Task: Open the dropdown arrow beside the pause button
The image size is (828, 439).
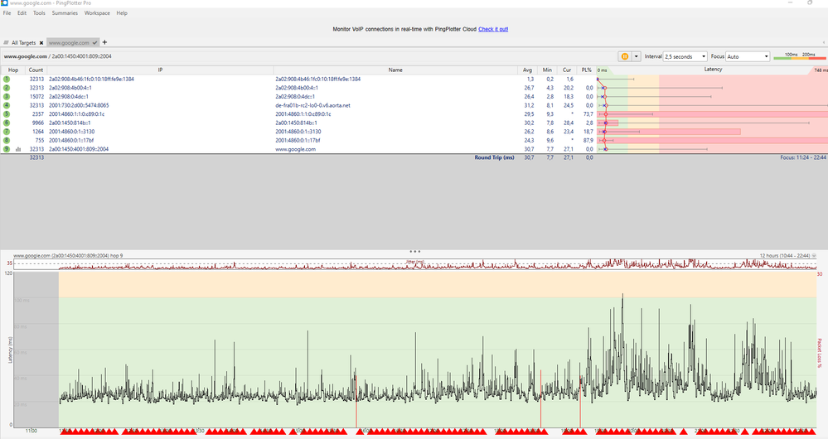Action: click(637, 56)
